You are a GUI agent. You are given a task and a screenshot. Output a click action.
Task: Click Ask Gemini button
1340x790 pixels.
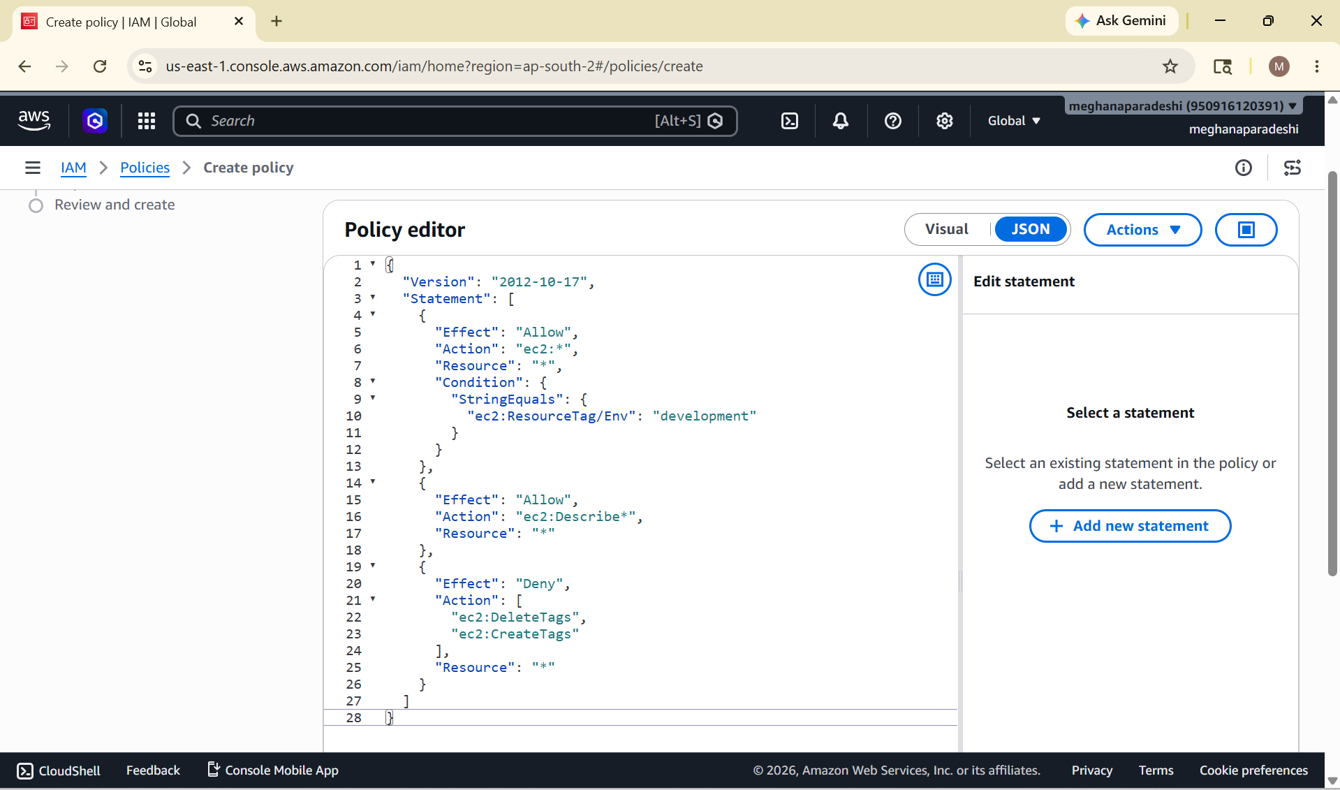coord(1121,21)
